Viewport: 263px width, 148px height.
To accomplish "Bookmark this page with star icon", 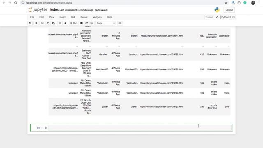I will click(226, 3).
